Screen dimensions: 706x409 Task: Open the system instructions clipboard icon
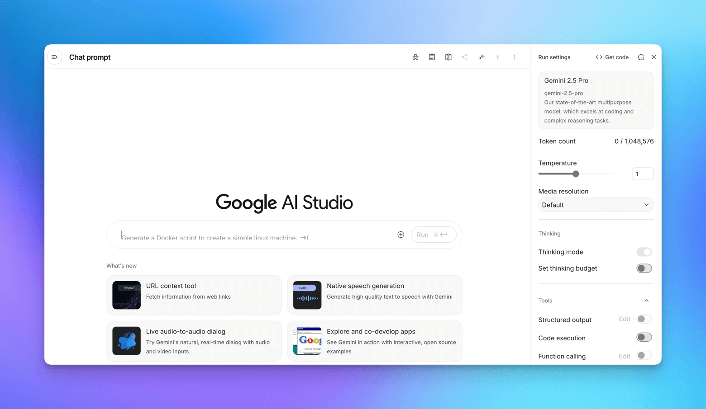coord(432,57)
